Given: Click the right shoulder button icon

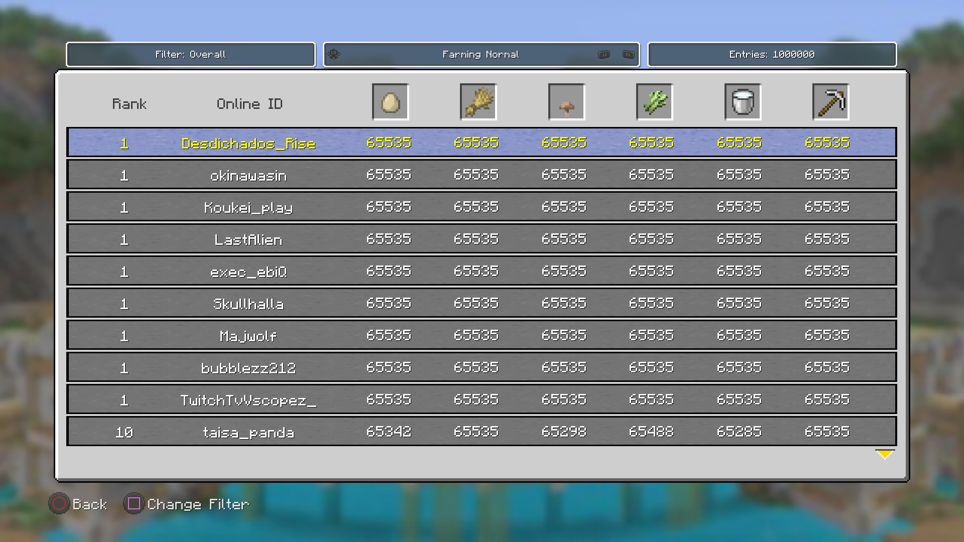Looking at the screenshot, I should pos(628,54).
